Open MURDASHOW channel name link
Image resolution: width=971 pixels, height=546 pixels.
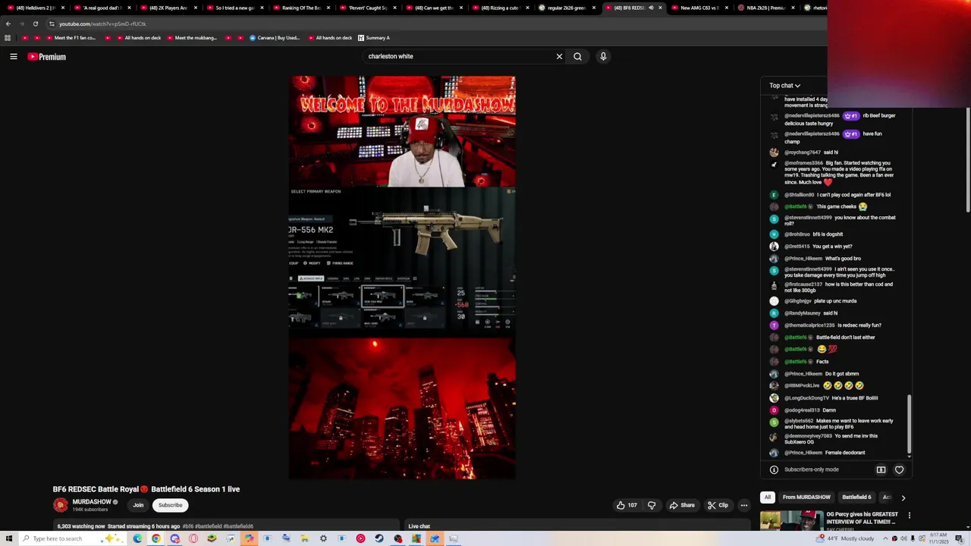click(x=92, y=502)
